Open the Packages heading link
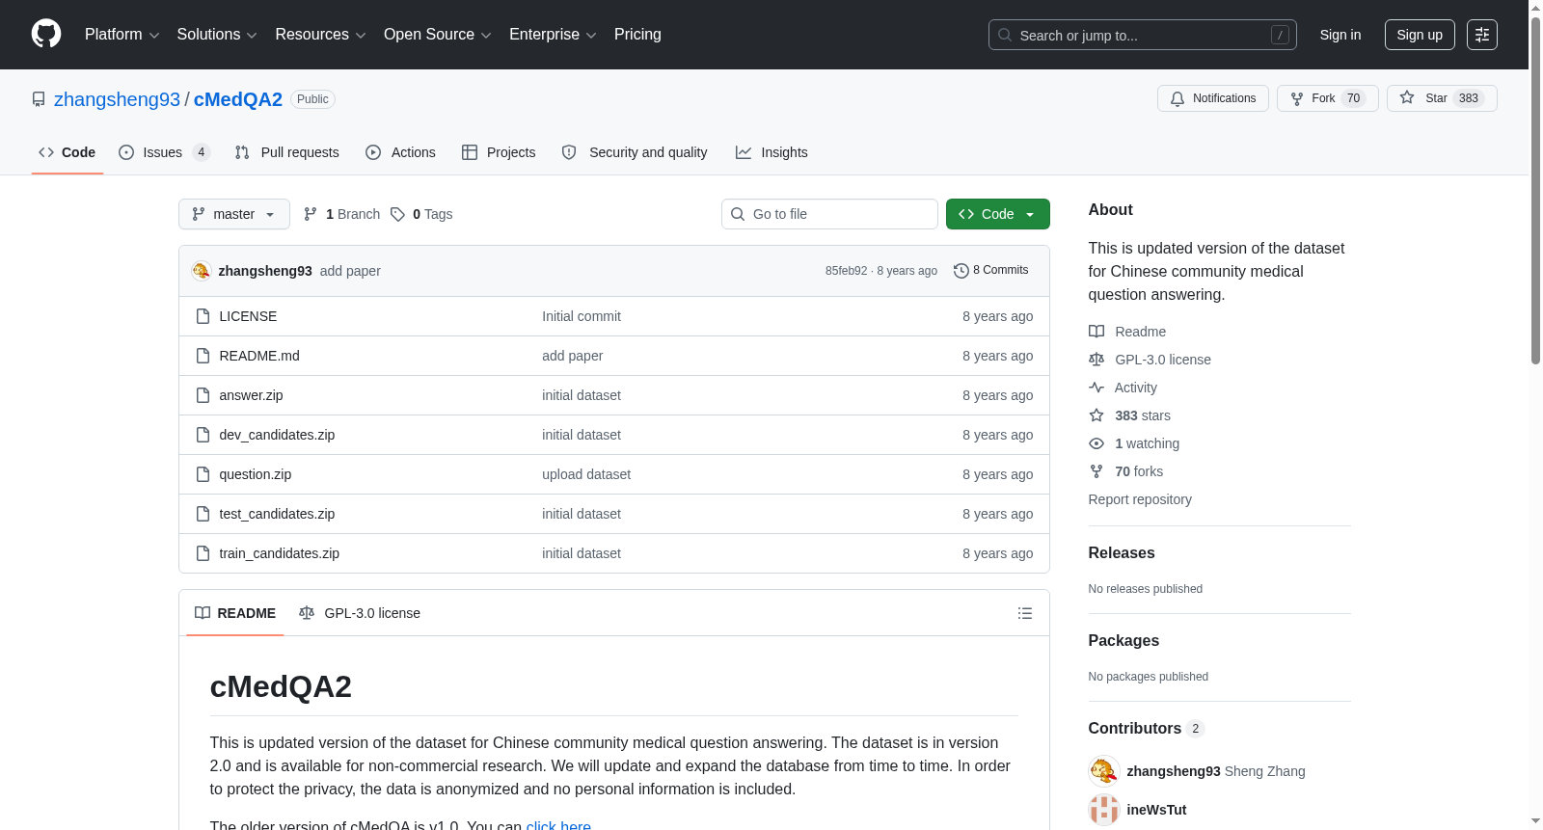The height and width of the screenshot is (830, 1543). coord(1123,641)
